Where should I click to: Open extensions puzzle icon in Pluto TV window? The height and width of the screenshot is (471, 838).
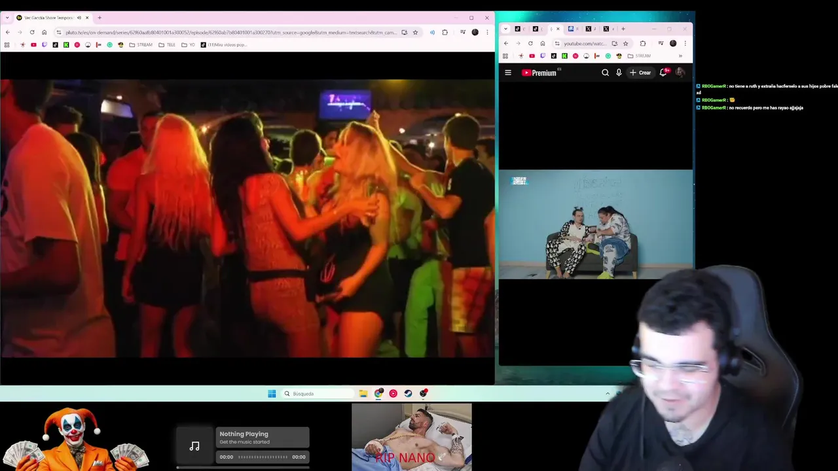pos(445,32)
